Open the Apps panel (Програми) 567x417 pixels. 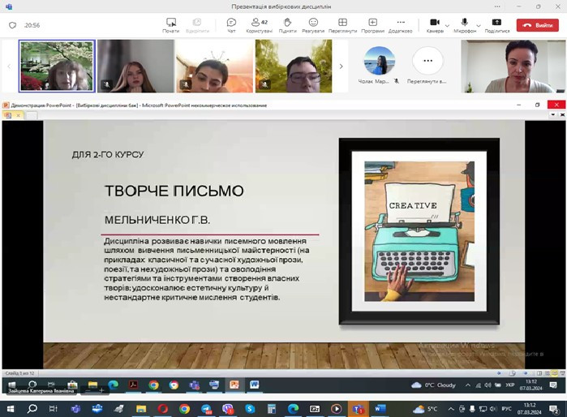pos(372,24)
